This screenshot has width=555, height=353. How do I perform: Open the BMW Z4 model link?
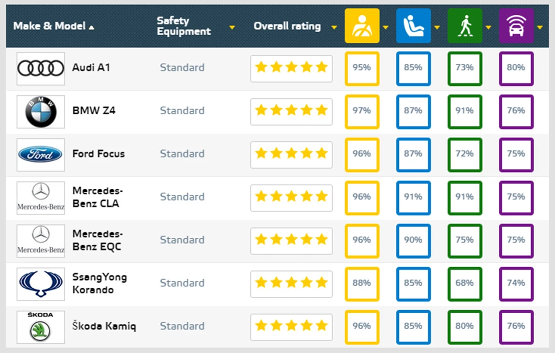(94, 110)
